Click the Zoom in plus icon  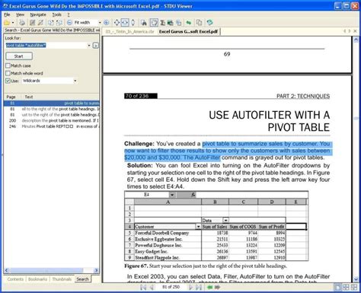[107, 23]
